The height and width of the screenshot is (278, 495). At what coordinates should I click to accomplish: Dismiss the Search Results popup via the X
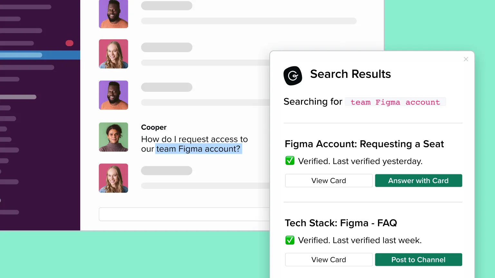[x=466, y=59]
